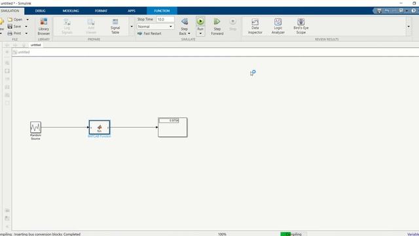Expand the quick access toolbar dropdown arrow
Image resolution: width=419 pixels, height=236 pixels.
pos(407,10)
